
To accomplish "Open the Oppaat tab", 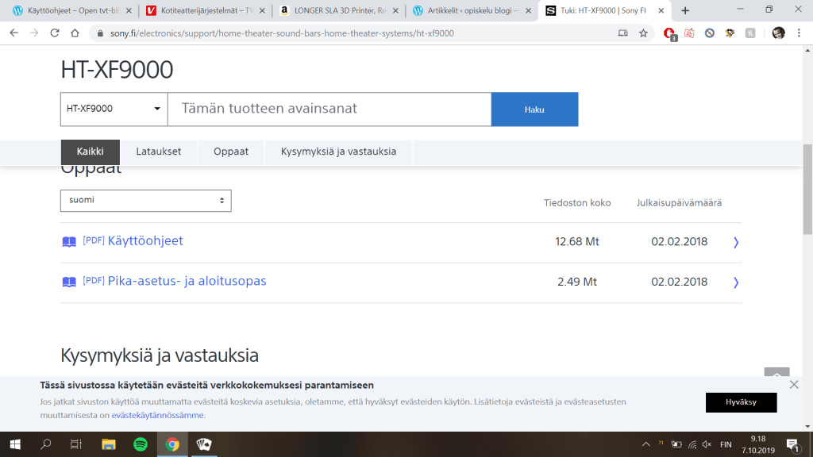I will pos(231,152).
